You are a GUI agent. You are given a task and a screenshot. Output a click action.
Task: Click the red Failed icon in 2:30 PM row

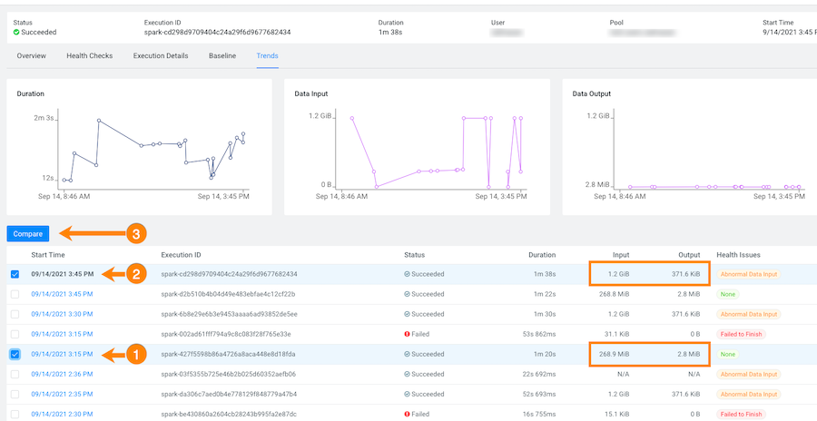click(x=408, y=414)
